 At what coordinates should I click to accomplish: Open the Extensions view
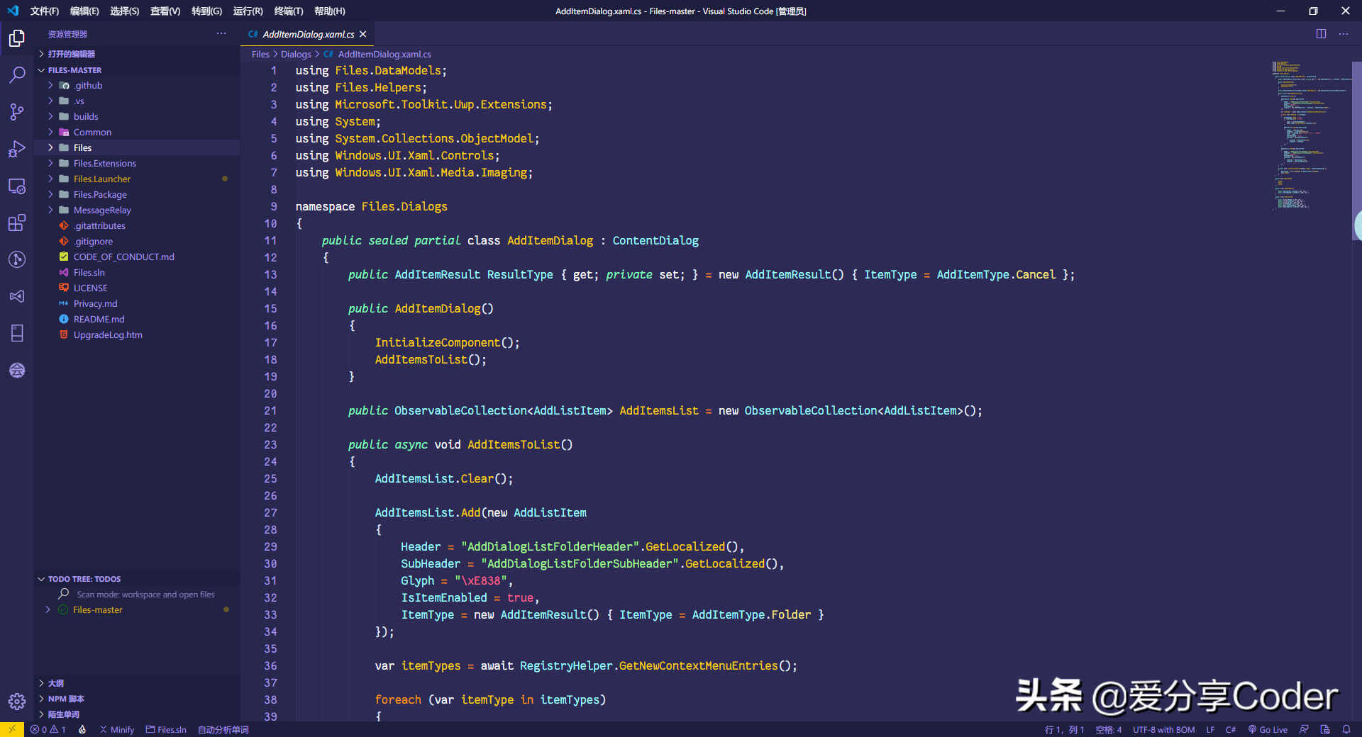17,223
